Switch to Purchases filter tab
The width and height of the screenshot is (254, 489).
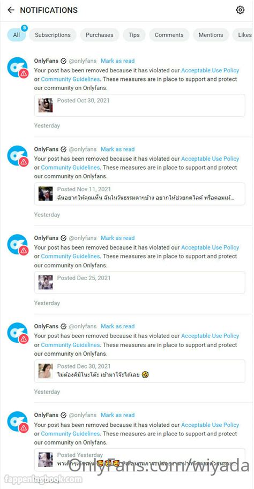tap(100, 35)
